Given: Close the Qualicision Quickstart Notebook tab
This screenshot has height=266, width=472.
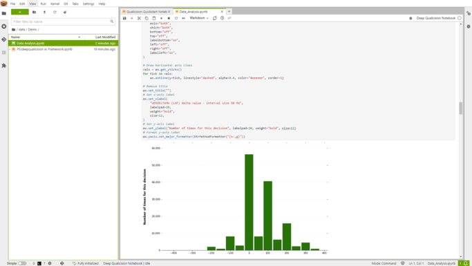Looking at the screenshot, I should point(169,12).
